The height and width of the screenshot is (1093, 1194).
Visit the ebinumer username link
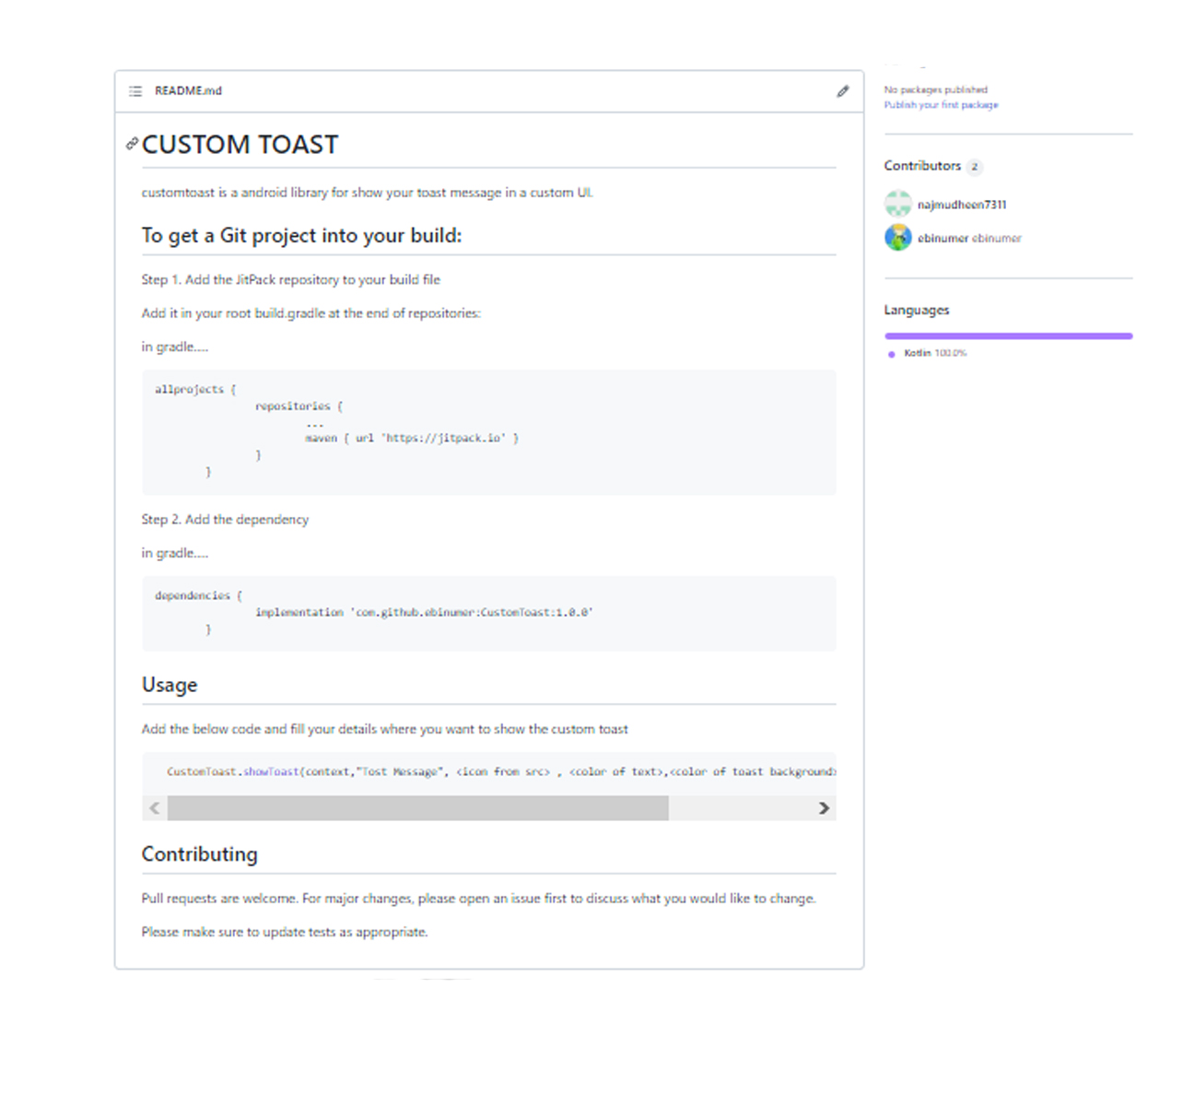point(942,238)
